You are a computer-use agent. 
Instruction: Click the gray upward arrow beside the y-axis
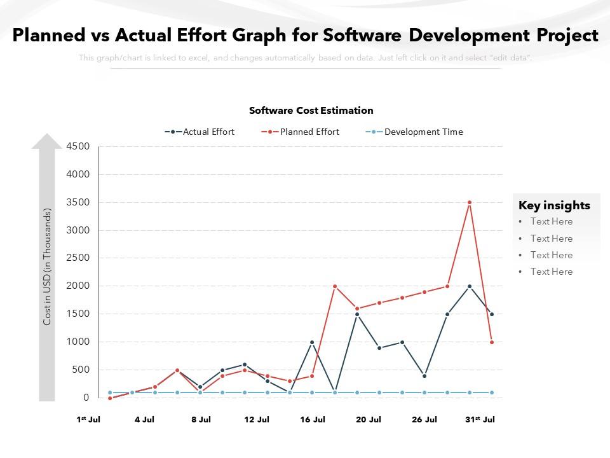(x=47, y=267)
